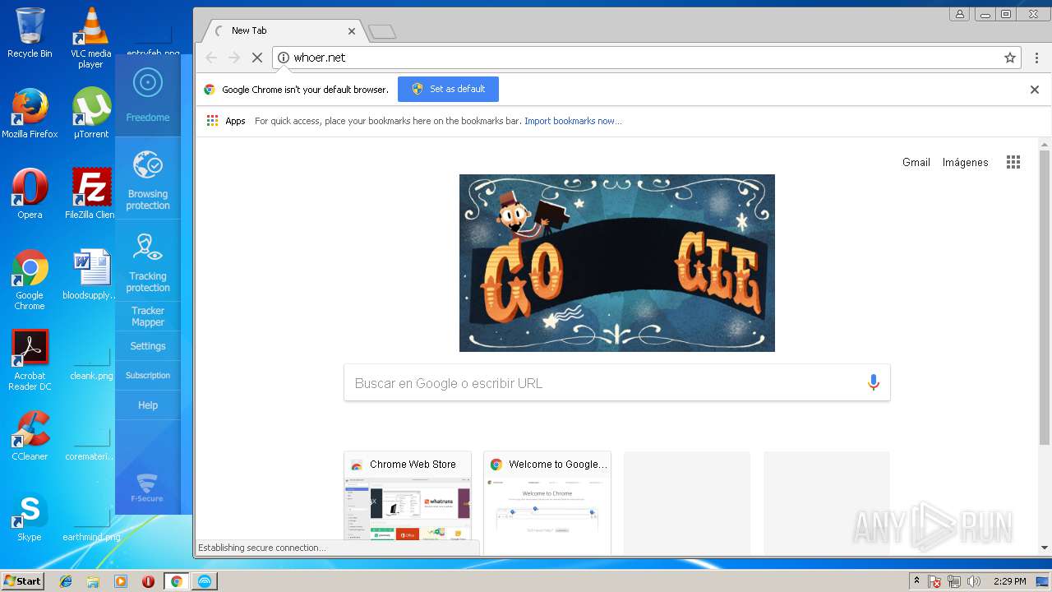Screen dimensions: 1052x592
Task: View site info icon beside whoer.net
Action: tap(284, 58)
